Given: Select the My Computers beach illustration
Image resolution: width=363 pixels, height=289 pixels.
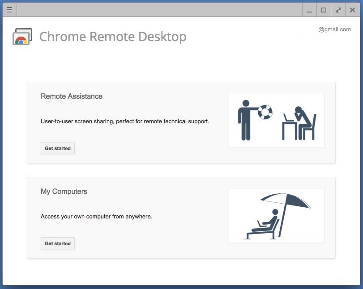Looking at the screenshot, I should point(277,215).
